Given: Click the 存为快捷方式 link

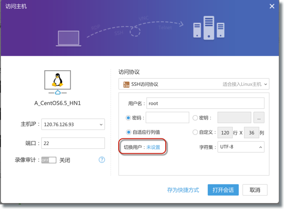Looking at the screenshot, I should pyautogui.click(x=183, y=190).
